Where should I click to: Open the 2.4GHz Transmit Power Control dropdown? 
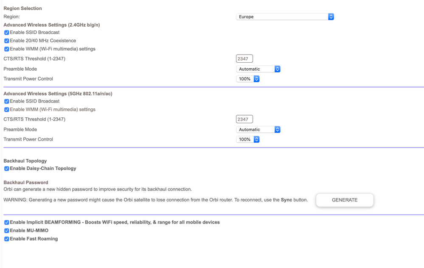coord(246,78)
